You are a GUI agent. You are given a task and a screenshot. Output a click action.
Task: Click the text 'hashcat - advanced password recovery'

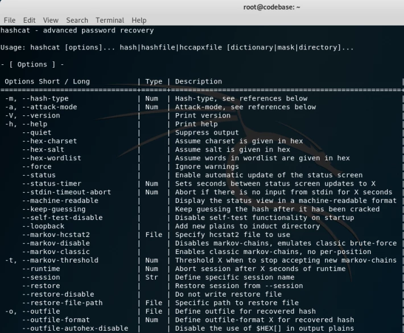click(77, 30)
